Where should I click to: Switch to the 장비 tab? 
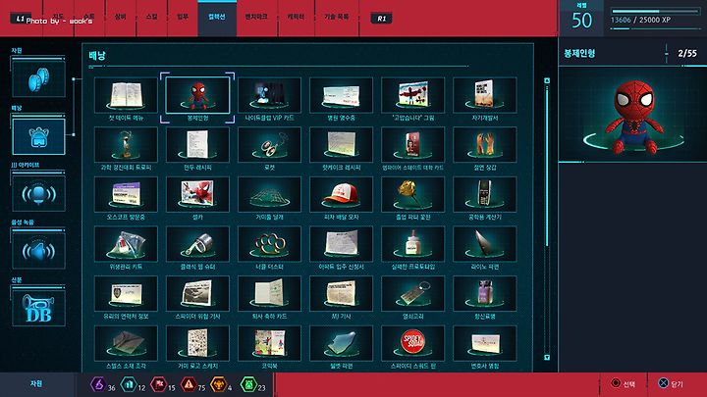(121, 17)
